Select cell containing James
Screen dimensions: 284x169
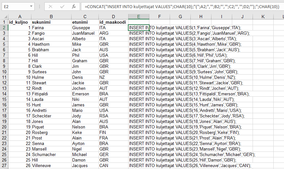pyautogui.click(x=85, y=105)
